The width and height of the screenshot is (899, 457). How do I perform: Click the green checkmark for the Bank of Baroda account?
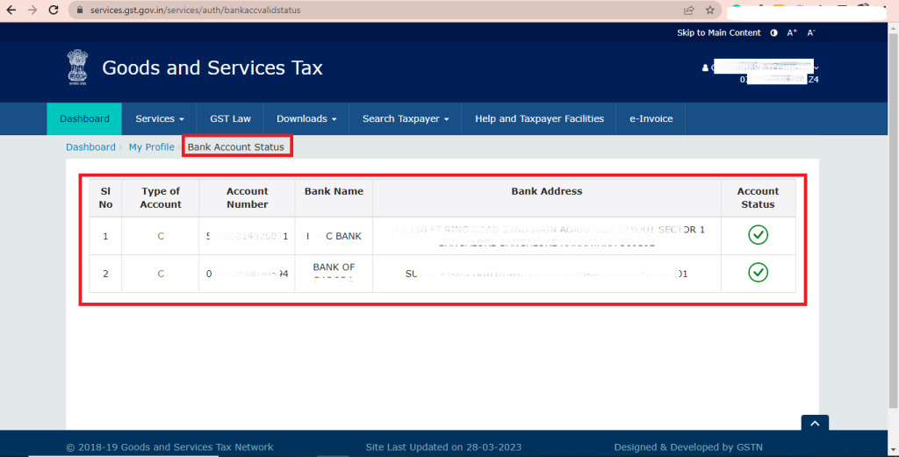click(x=758, y=273)
